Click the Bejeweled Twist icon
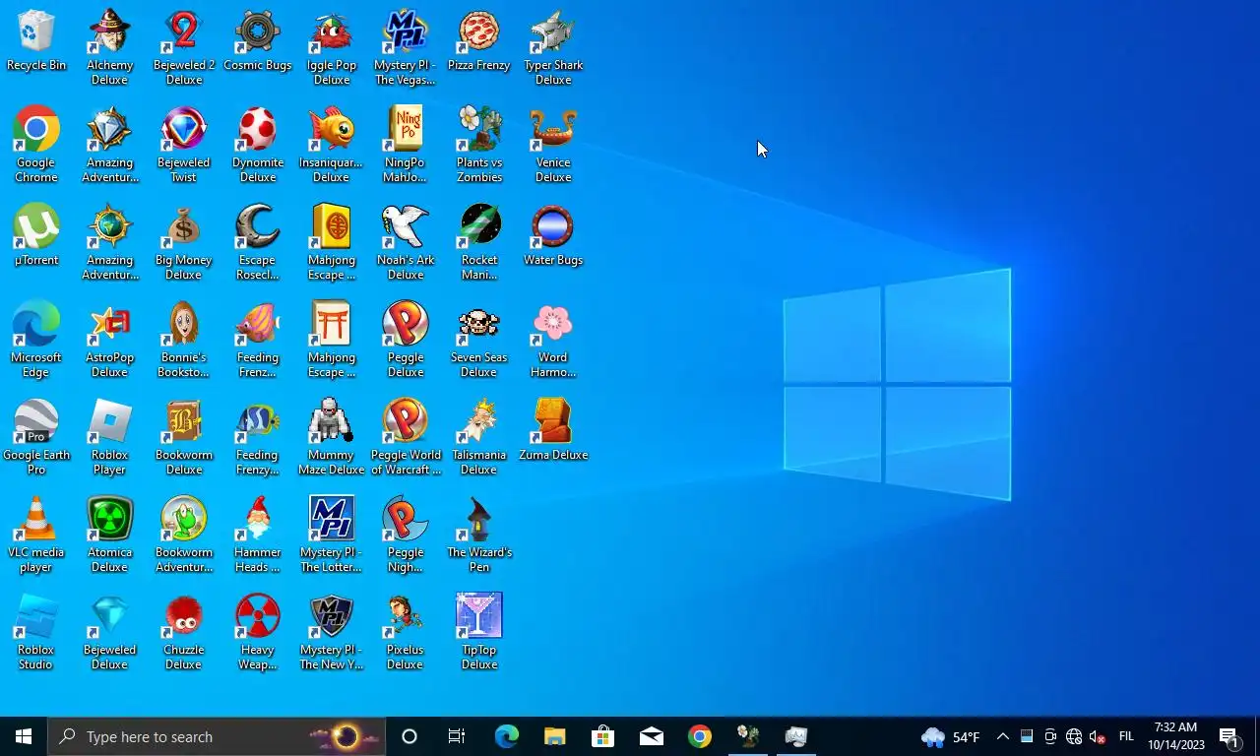This screenshot has height=756, width=1260. (184, 145)
